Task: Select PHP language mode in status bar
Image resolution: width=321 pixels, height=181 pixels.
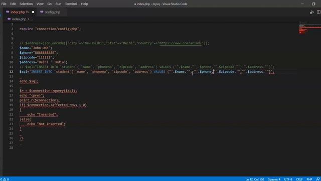Action: coord(309,179)
